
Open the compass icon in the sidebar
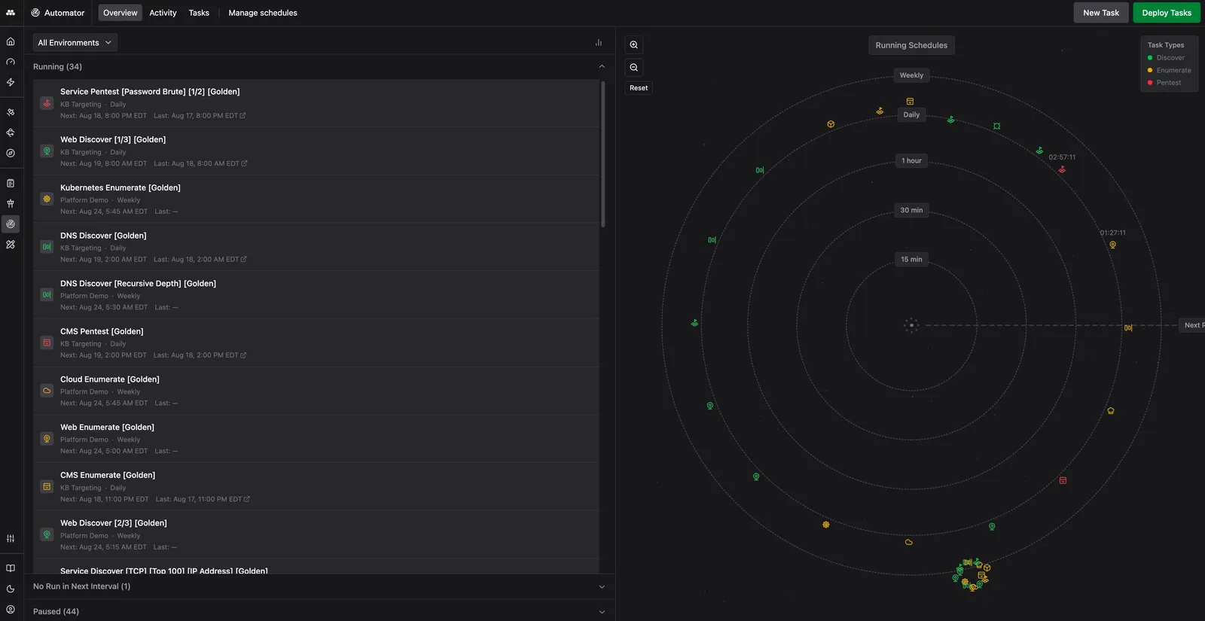[x=11, y=153]
